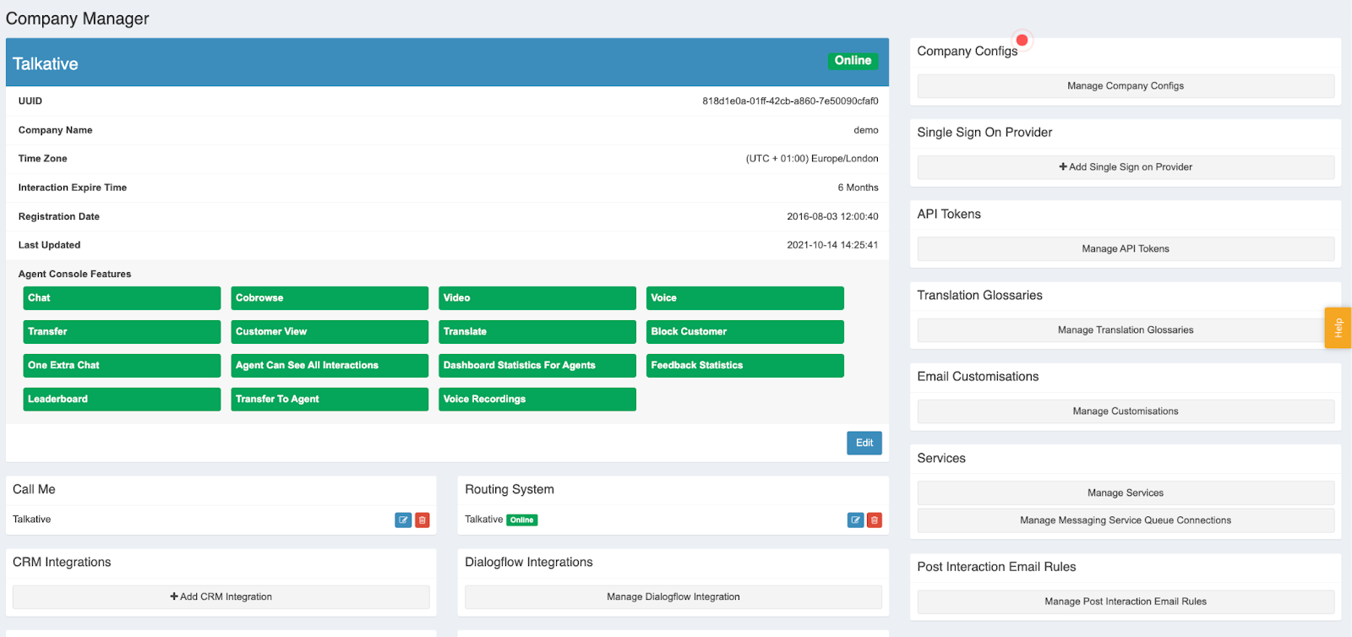
Task: Click the Cobrowse feature tag
Action: click(330, 298)
